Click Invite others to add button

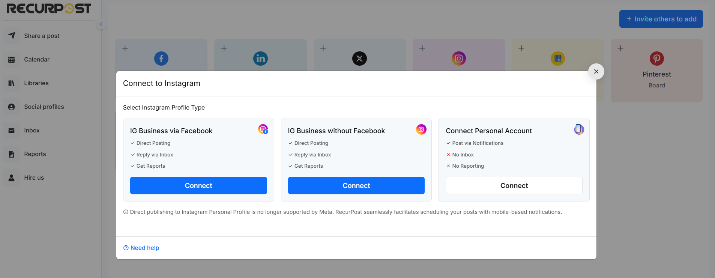[x=661, y=19]
